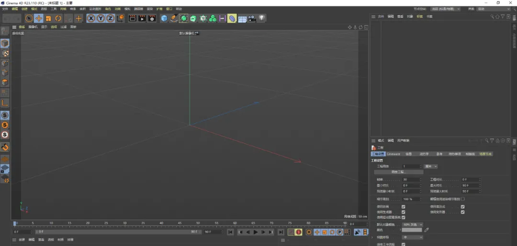
Task: Open the view clipping dropdown set to 中
Action: pyautogui.click(x=413, y=237)
